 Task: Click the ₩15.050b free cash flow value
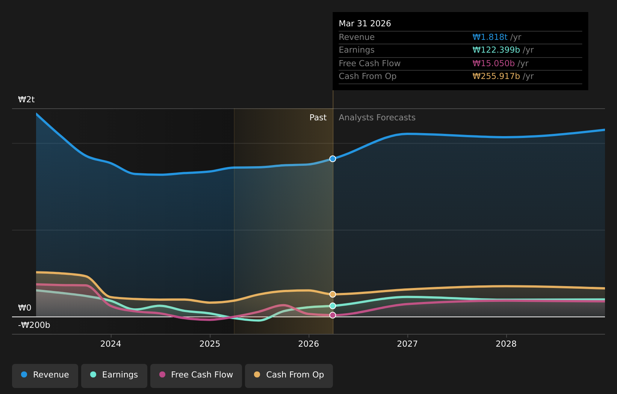(x=494, y=63)
